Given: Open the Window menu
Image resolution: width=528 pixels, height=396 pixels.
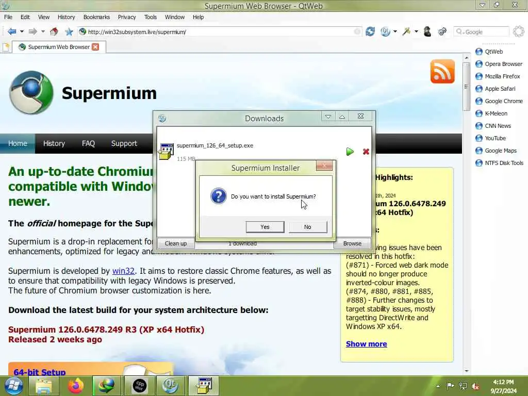Looking at the screenshot, I should 174,17.
